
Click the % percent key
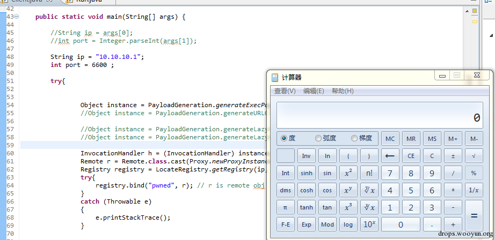[474, 173]
